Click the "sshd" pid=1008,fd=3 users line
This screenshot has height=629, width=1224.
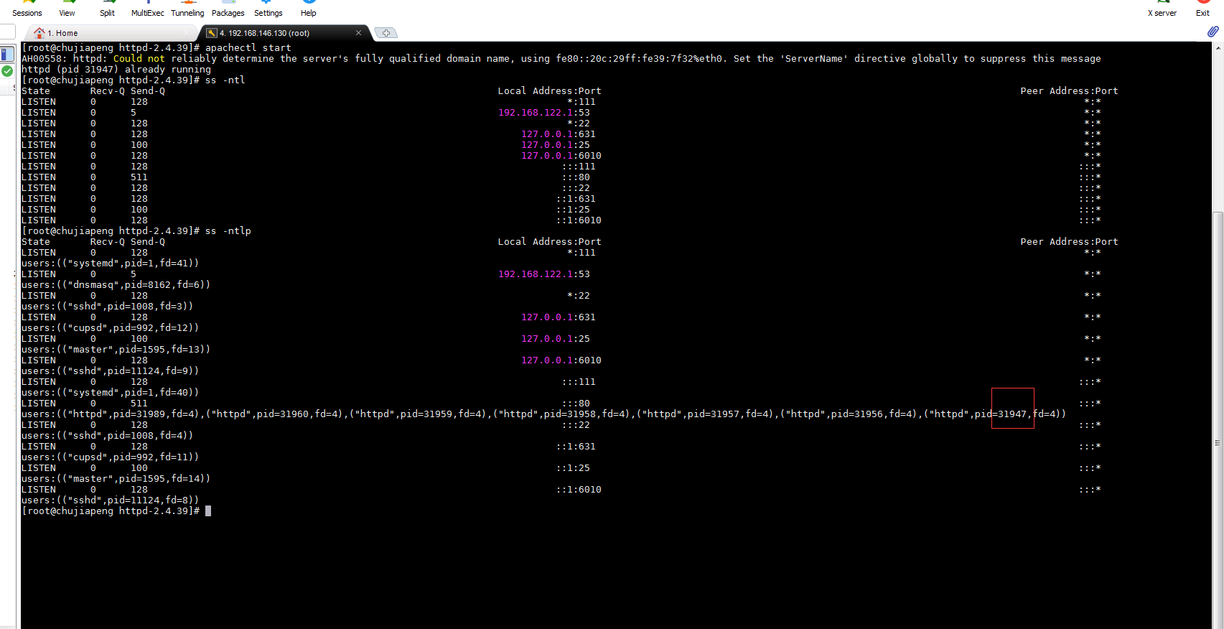coord(108,307)
